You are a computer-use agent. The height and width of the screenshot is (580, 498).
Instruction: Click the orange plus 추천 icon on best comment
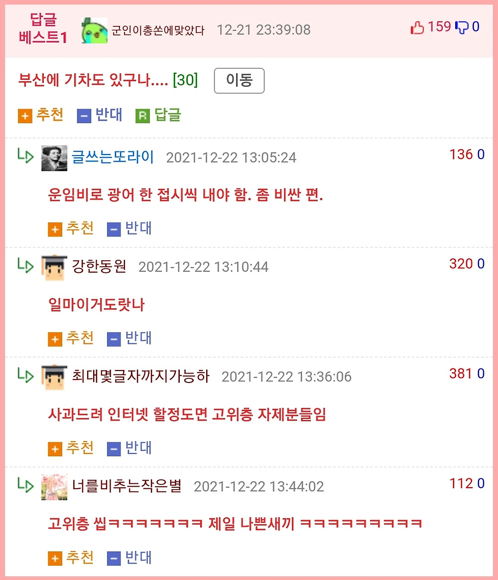(25, 116)
